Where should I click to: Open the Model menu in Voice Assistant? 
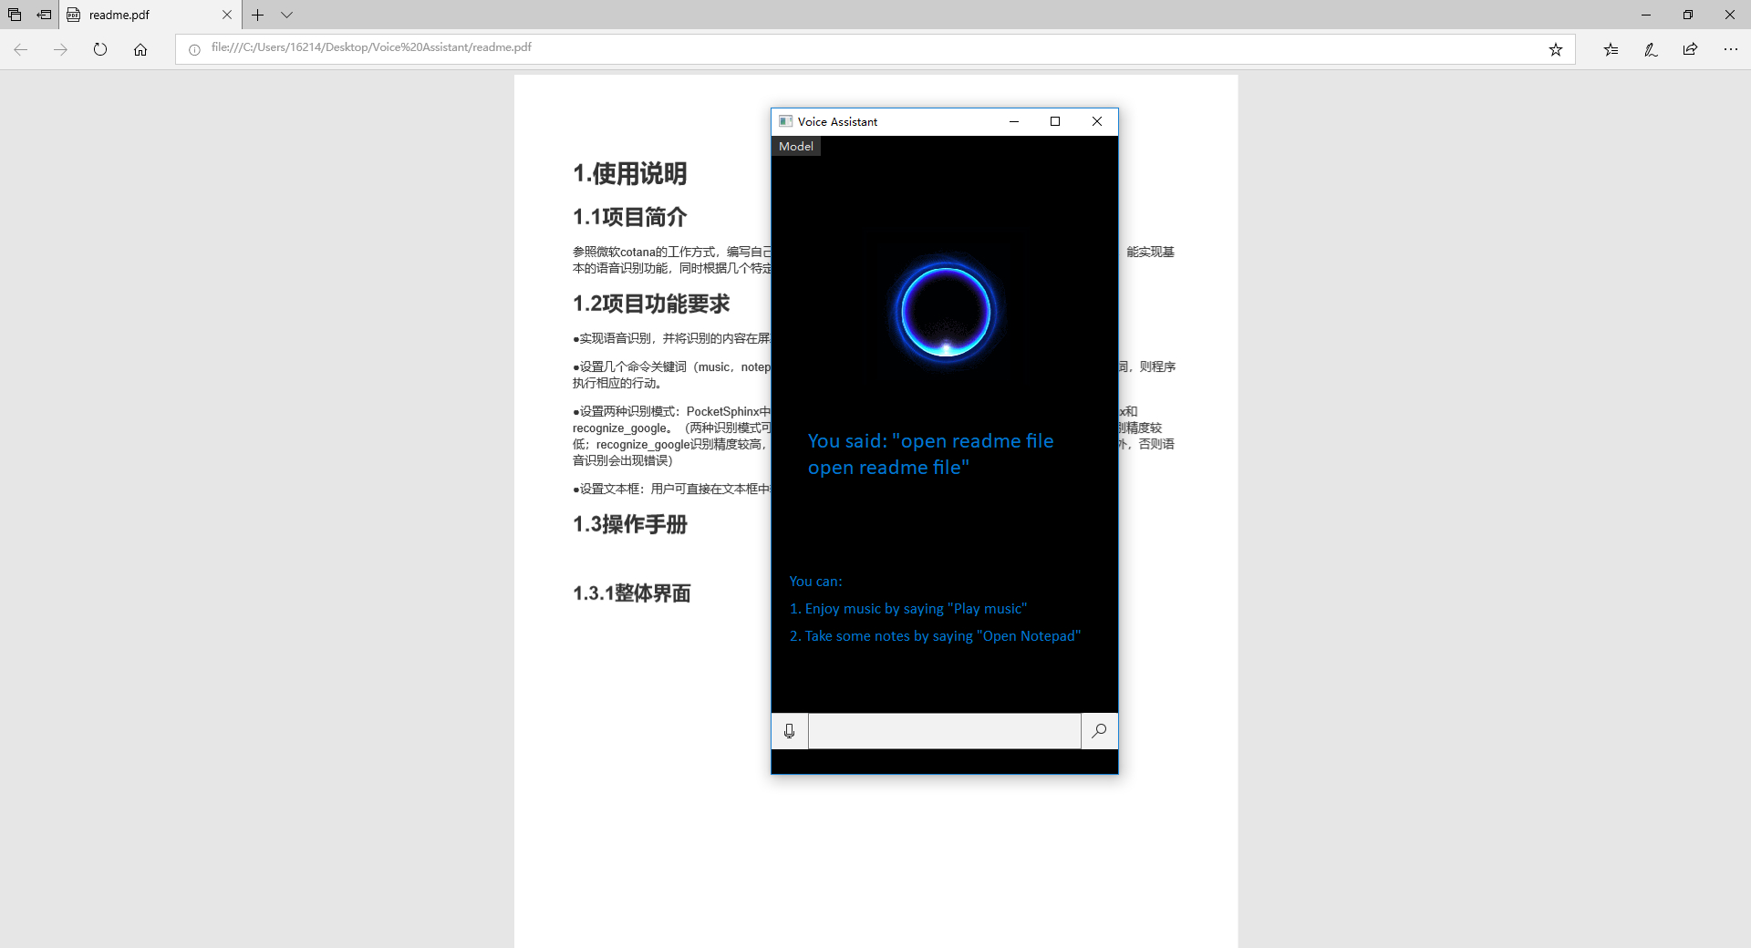(795, 147)
